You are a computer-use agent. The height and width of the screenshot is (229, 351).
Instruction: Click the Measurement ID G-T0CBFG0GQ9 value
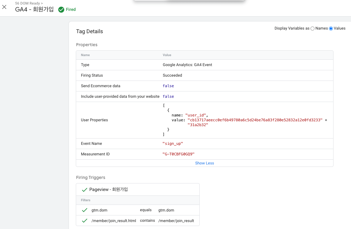(179, 154)
